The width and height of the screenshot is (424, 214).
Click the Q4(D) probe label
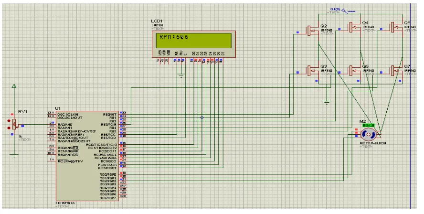(x=335, y=9)
